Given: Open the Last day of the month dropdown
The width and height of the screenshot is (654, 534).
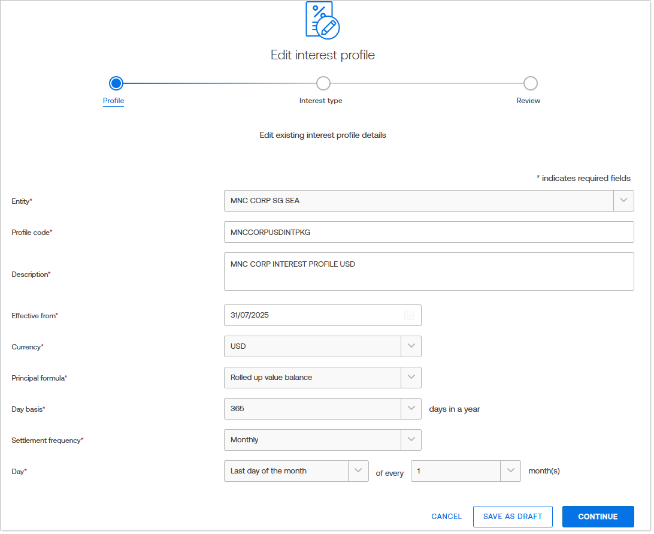Looking at the screenshot, I should pos(358,471).
